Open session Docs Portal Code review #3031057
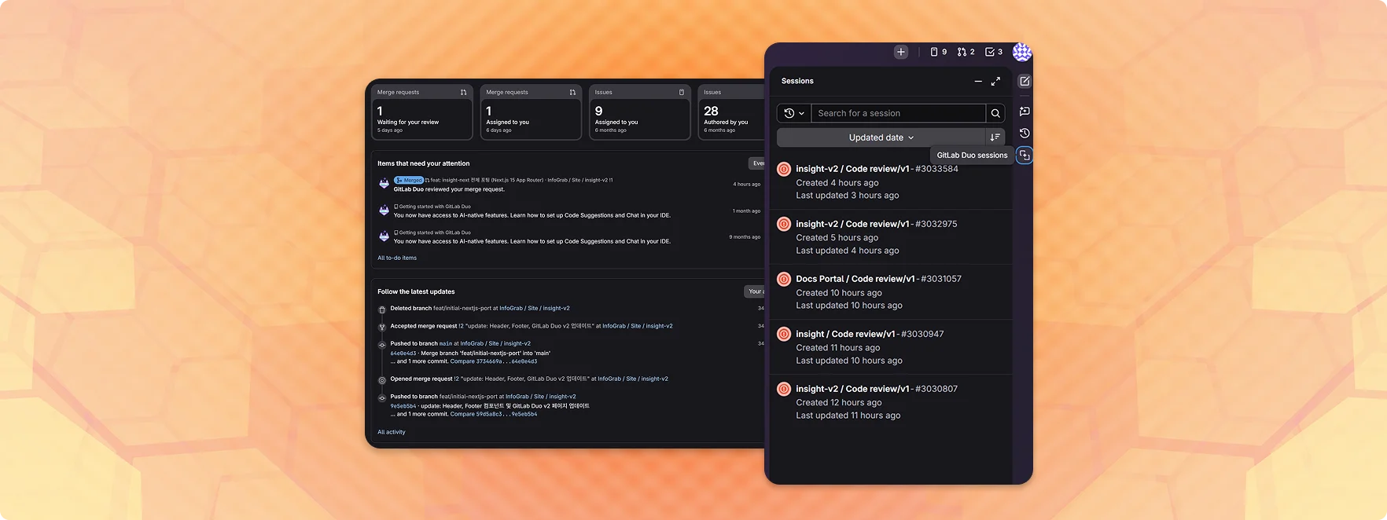1387x520 pixels. tap(878, 279)
